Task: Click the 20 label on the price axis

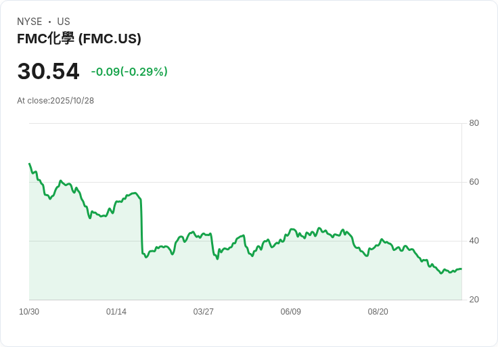Action: coord(474,300)
